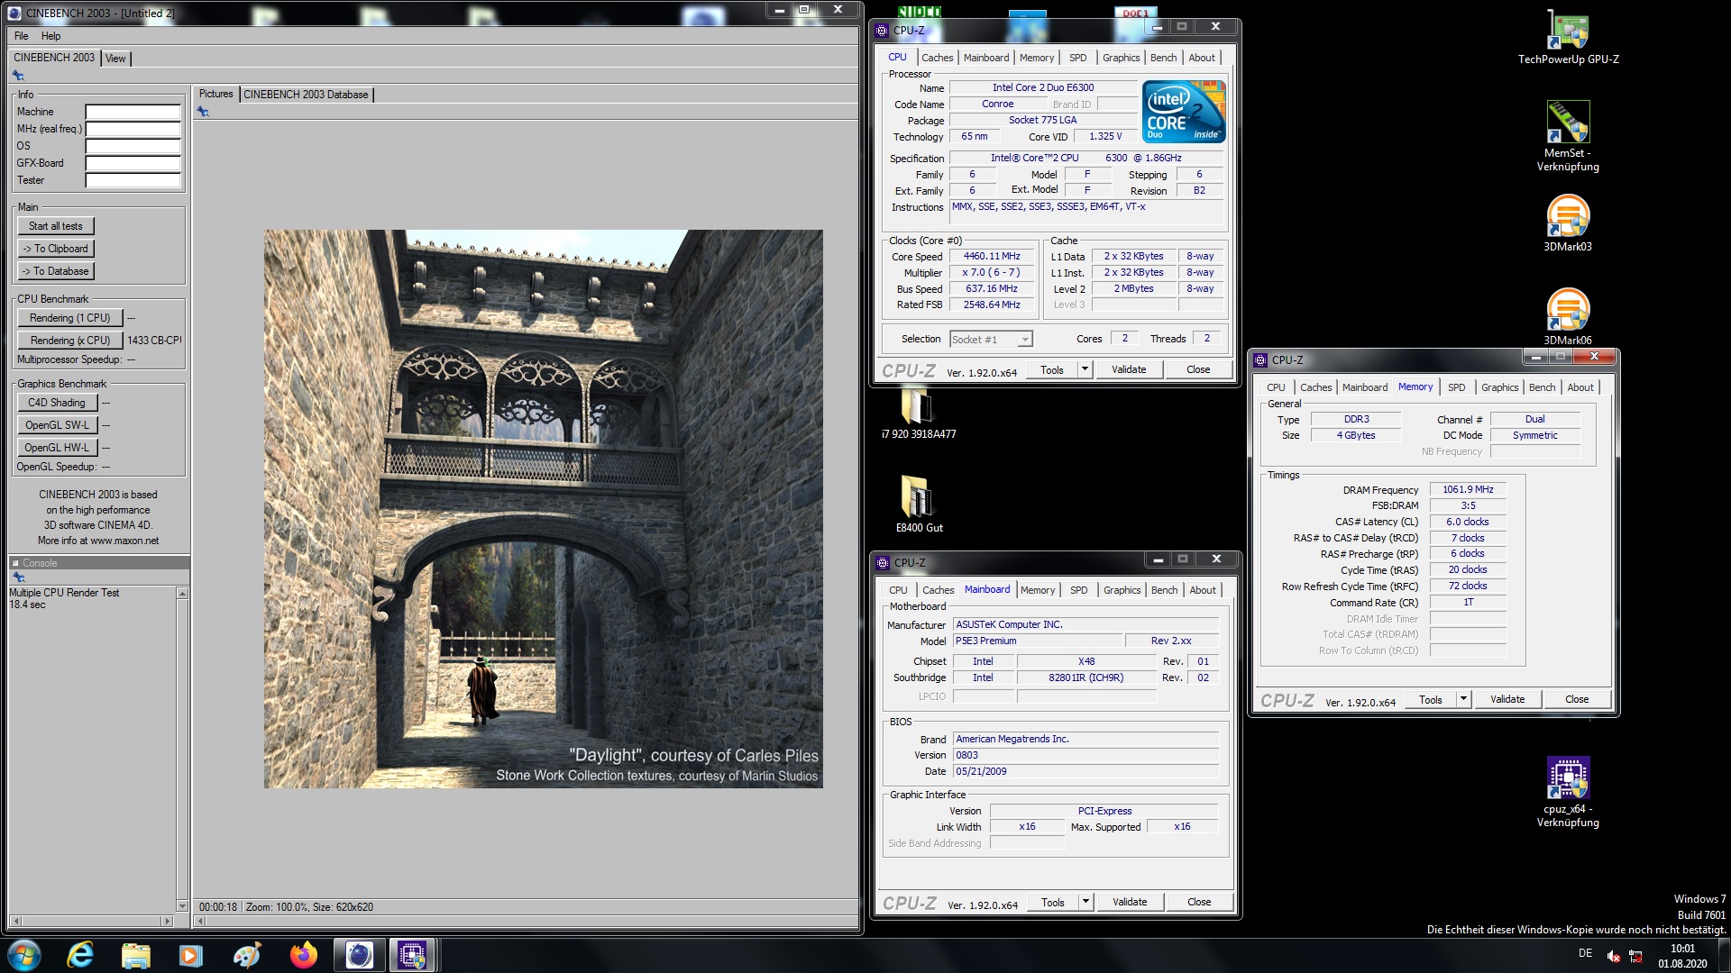The height and width of the screenshot is (973, 1731).
Task: Click pin icon under CINEBENCH 2003 tab
Action: point(18,76)
